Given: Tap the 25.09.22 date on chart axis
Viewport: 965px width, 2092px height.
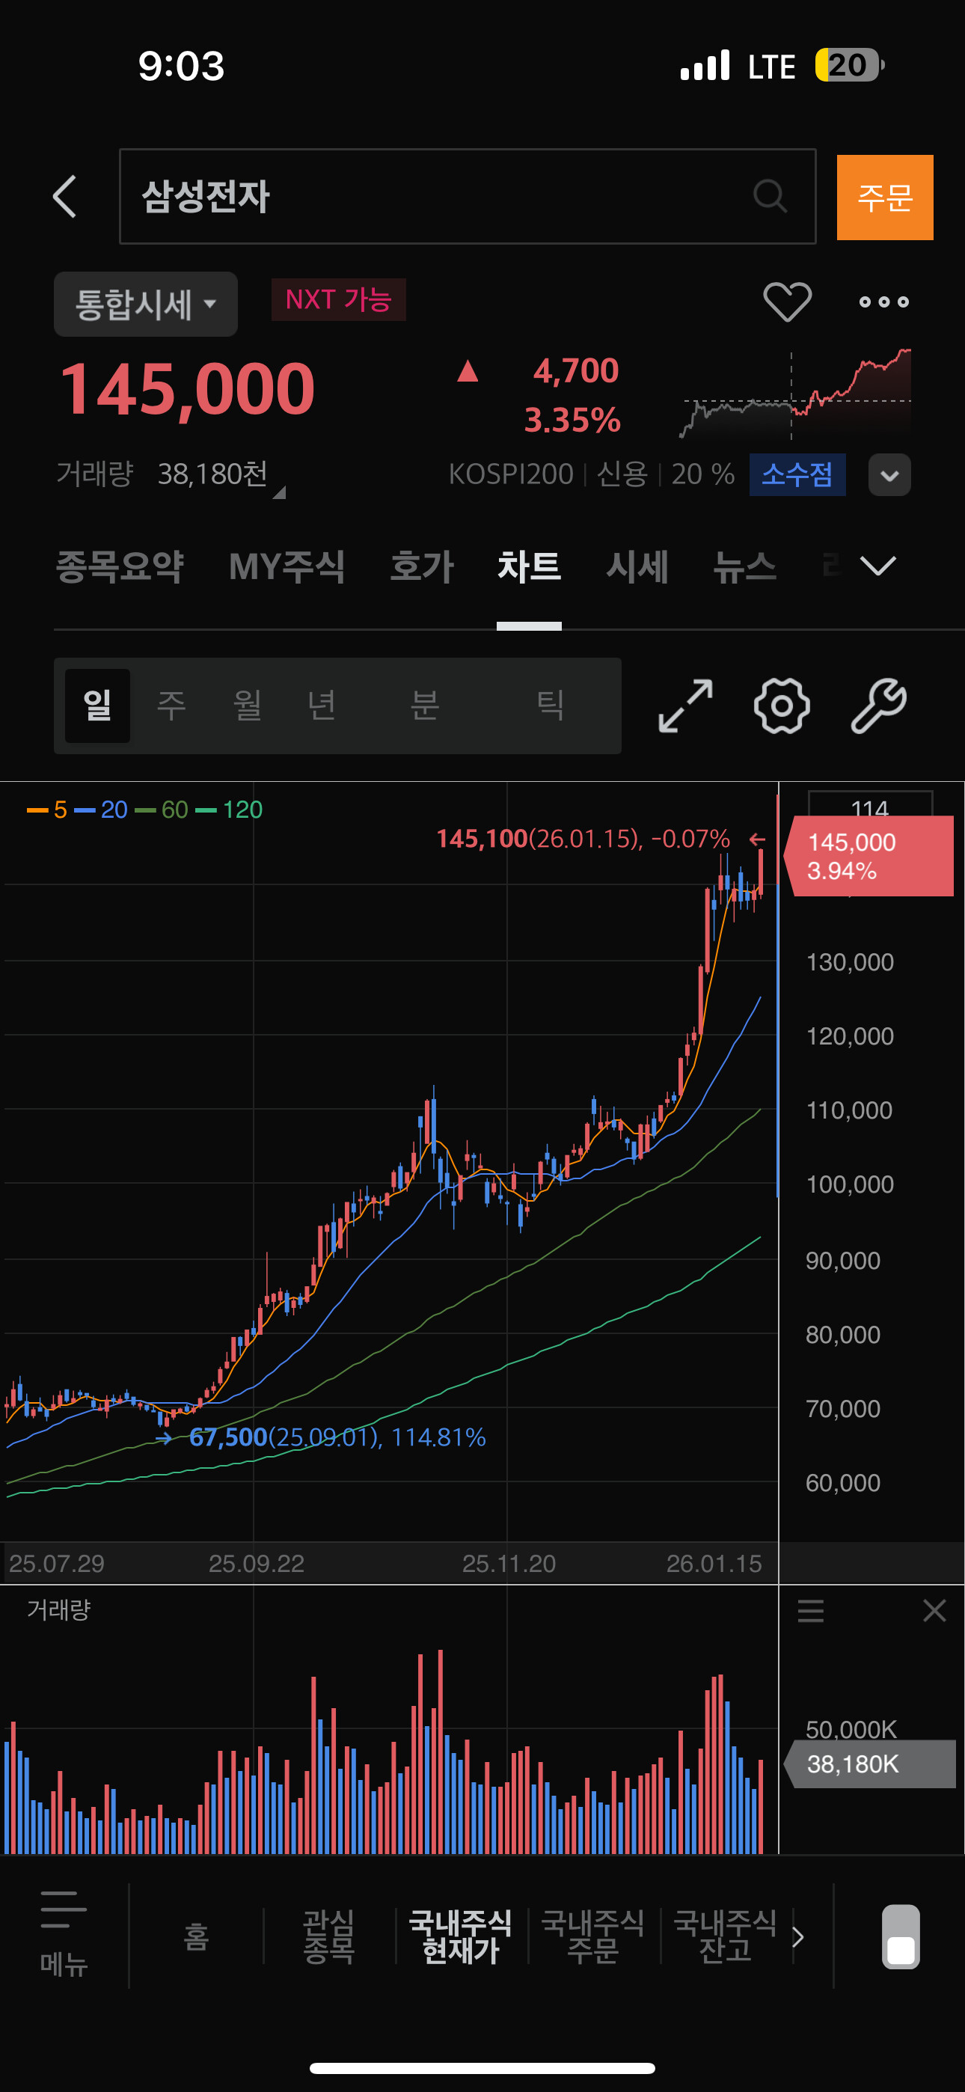Looking at the screenshot, I should (x=256, y=1563).
